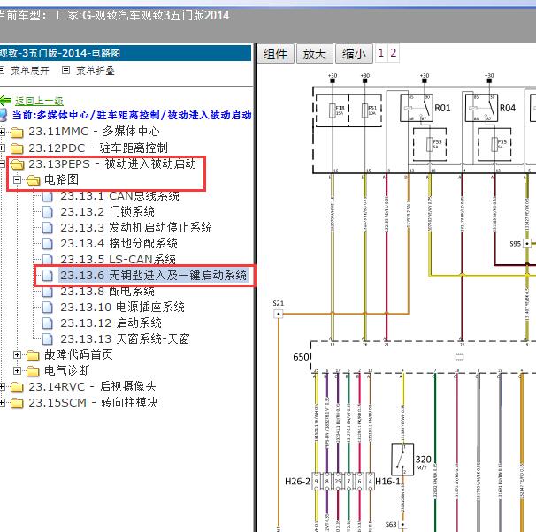Click relay R01 in the diagram
The image size is (536, 532).
pos(417,108)
